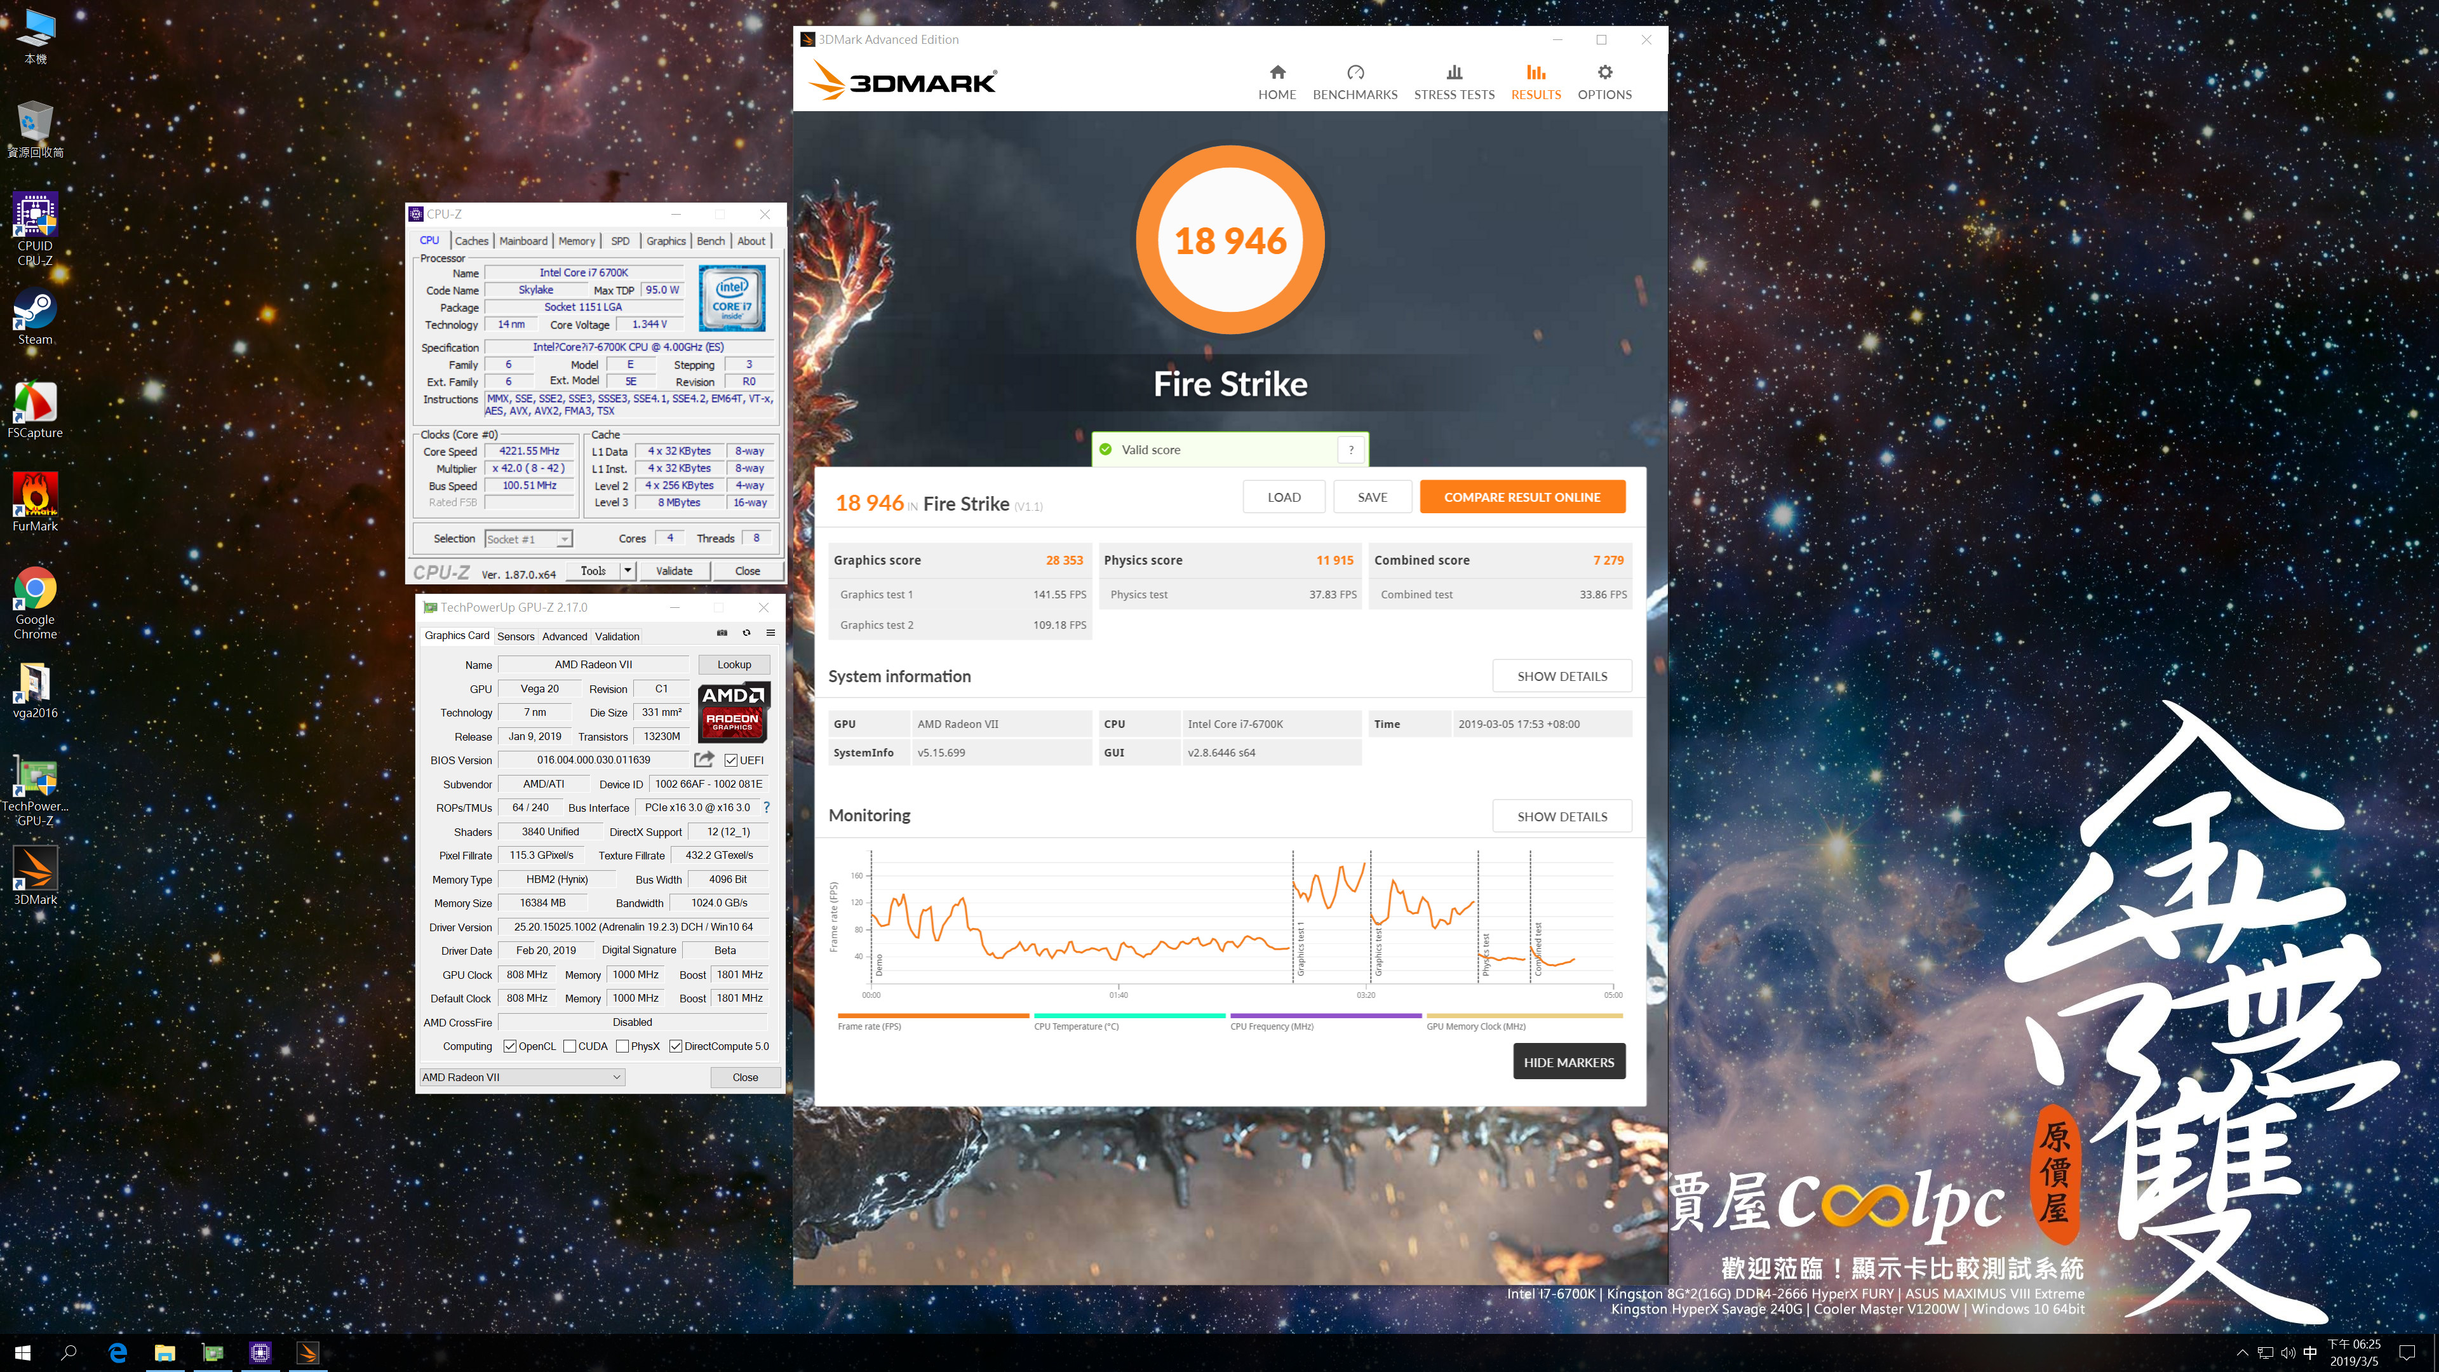Toggle the PhysX checkbox in GPU-Z
The height and width of the screenshot is (1372, 2439).
point(622,1046)
